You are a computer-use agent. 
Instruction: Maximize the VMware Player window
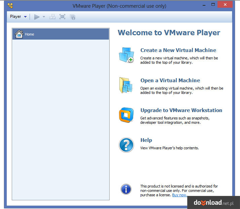pos(213,5)
